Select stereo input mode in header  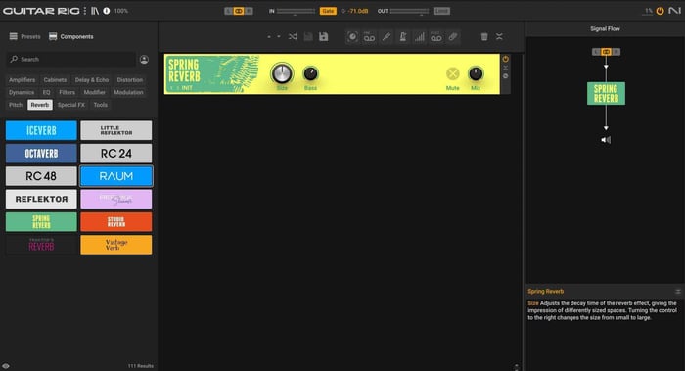239,11
